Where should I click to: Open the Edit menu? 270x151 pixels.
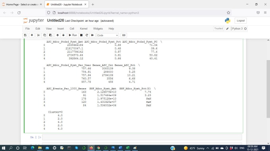point(38,28)
